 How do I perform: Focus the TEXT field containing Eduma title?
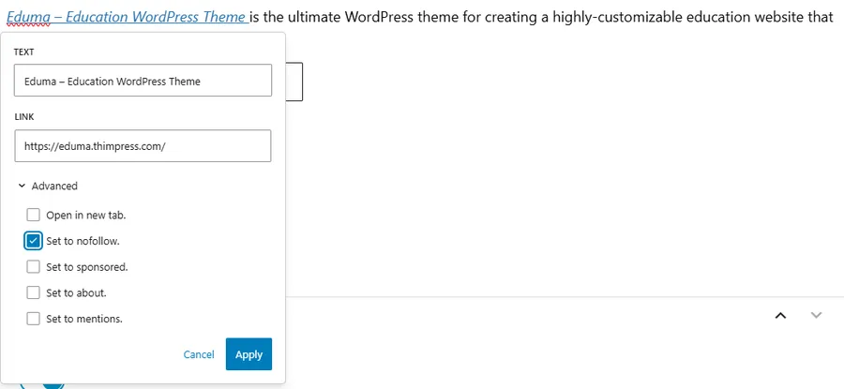143,81
